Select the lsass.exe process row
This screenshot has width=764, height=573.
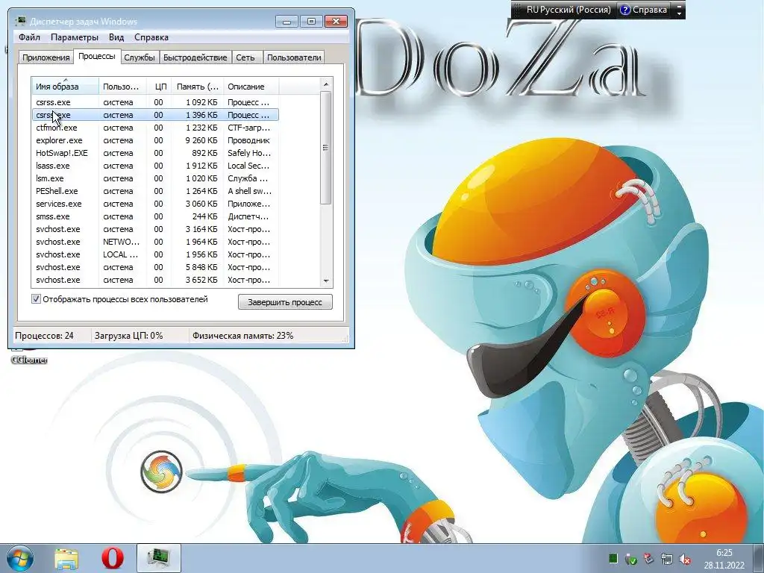155,166
